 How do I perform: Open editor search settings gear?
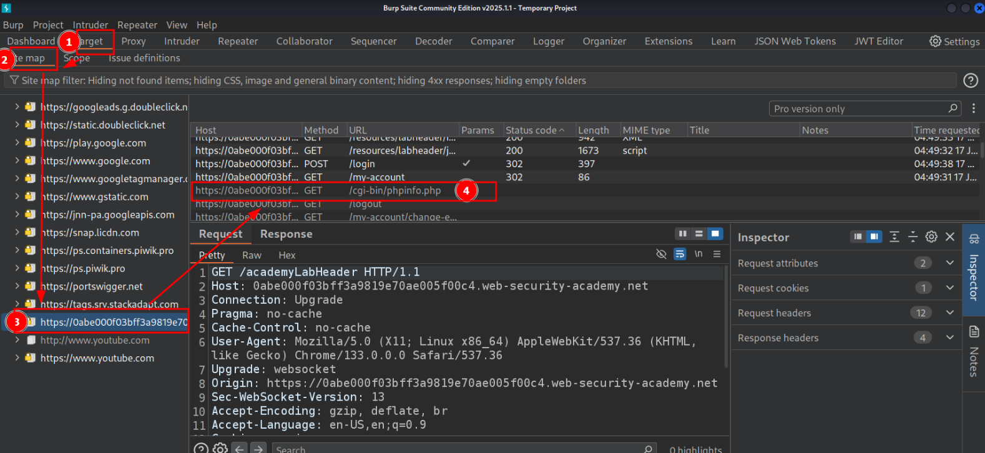click(x=220, y=449)
